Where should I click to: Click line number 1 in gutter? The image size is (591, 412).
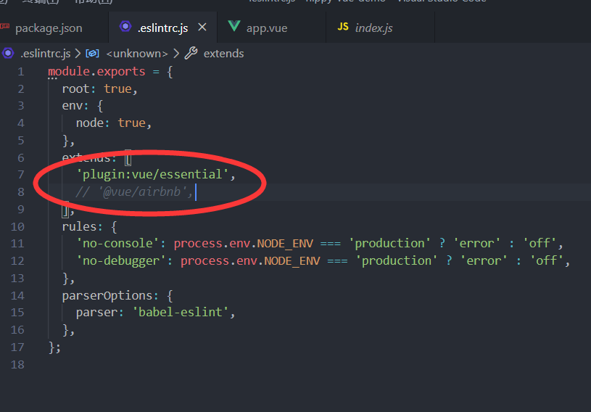[21, 72]
